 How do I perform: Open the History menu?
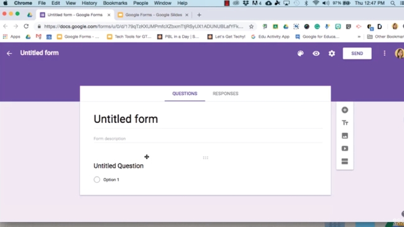(x=90, y=3)
